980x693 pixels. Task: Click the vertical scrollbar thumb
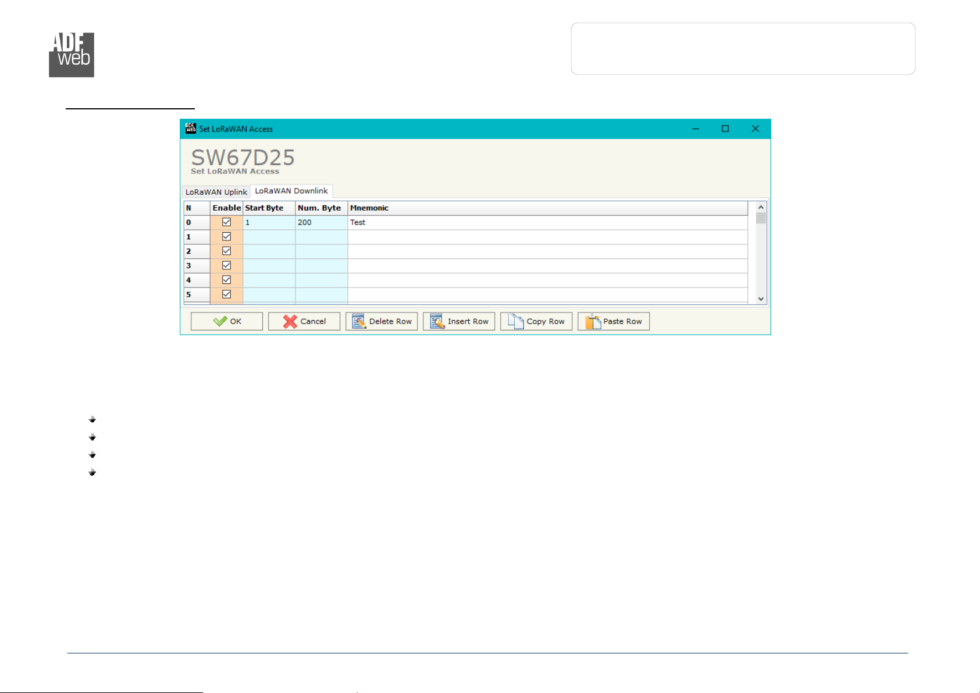(761, 218)
